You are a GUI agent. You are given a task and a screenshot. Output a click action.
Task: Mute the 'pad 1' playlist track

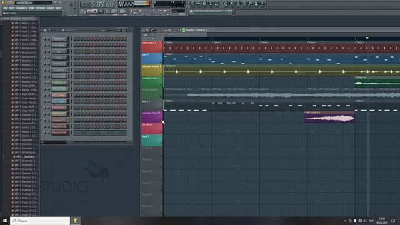click(x=161, y=62)
